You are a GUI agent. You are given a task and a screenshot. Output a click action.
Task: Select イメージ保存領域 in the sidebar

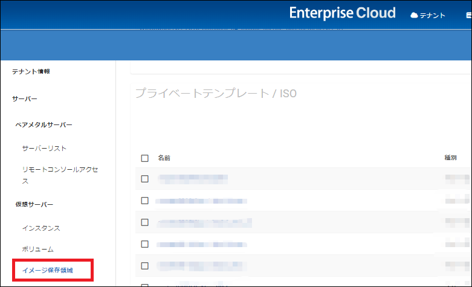47,270
